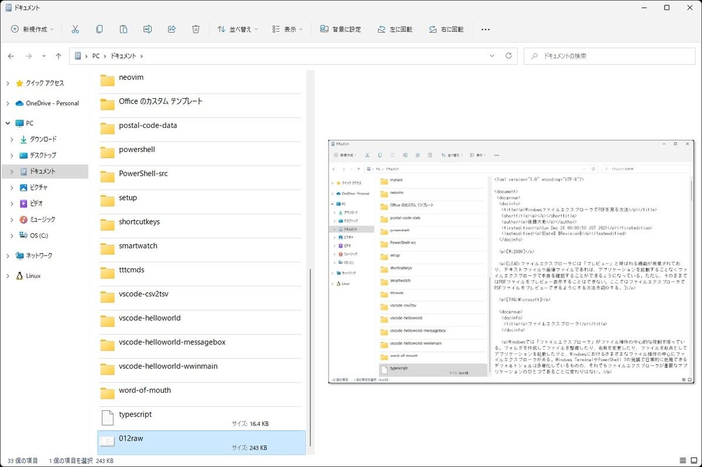Click the ドキュメントの検索 search box

(x=610, y=56)
